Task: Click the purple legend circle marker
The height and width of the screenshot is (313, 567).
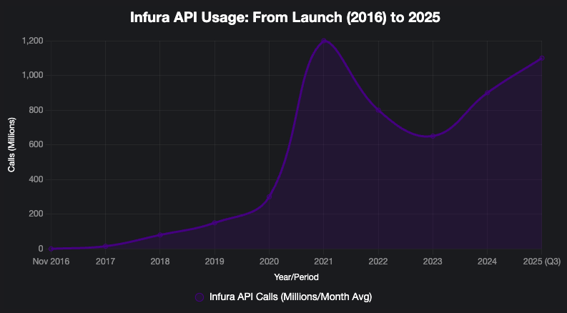Action: [x=199, y=297]
